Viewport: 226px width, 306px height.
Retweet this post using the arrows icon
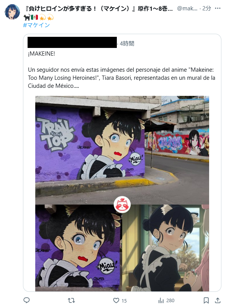71,300
